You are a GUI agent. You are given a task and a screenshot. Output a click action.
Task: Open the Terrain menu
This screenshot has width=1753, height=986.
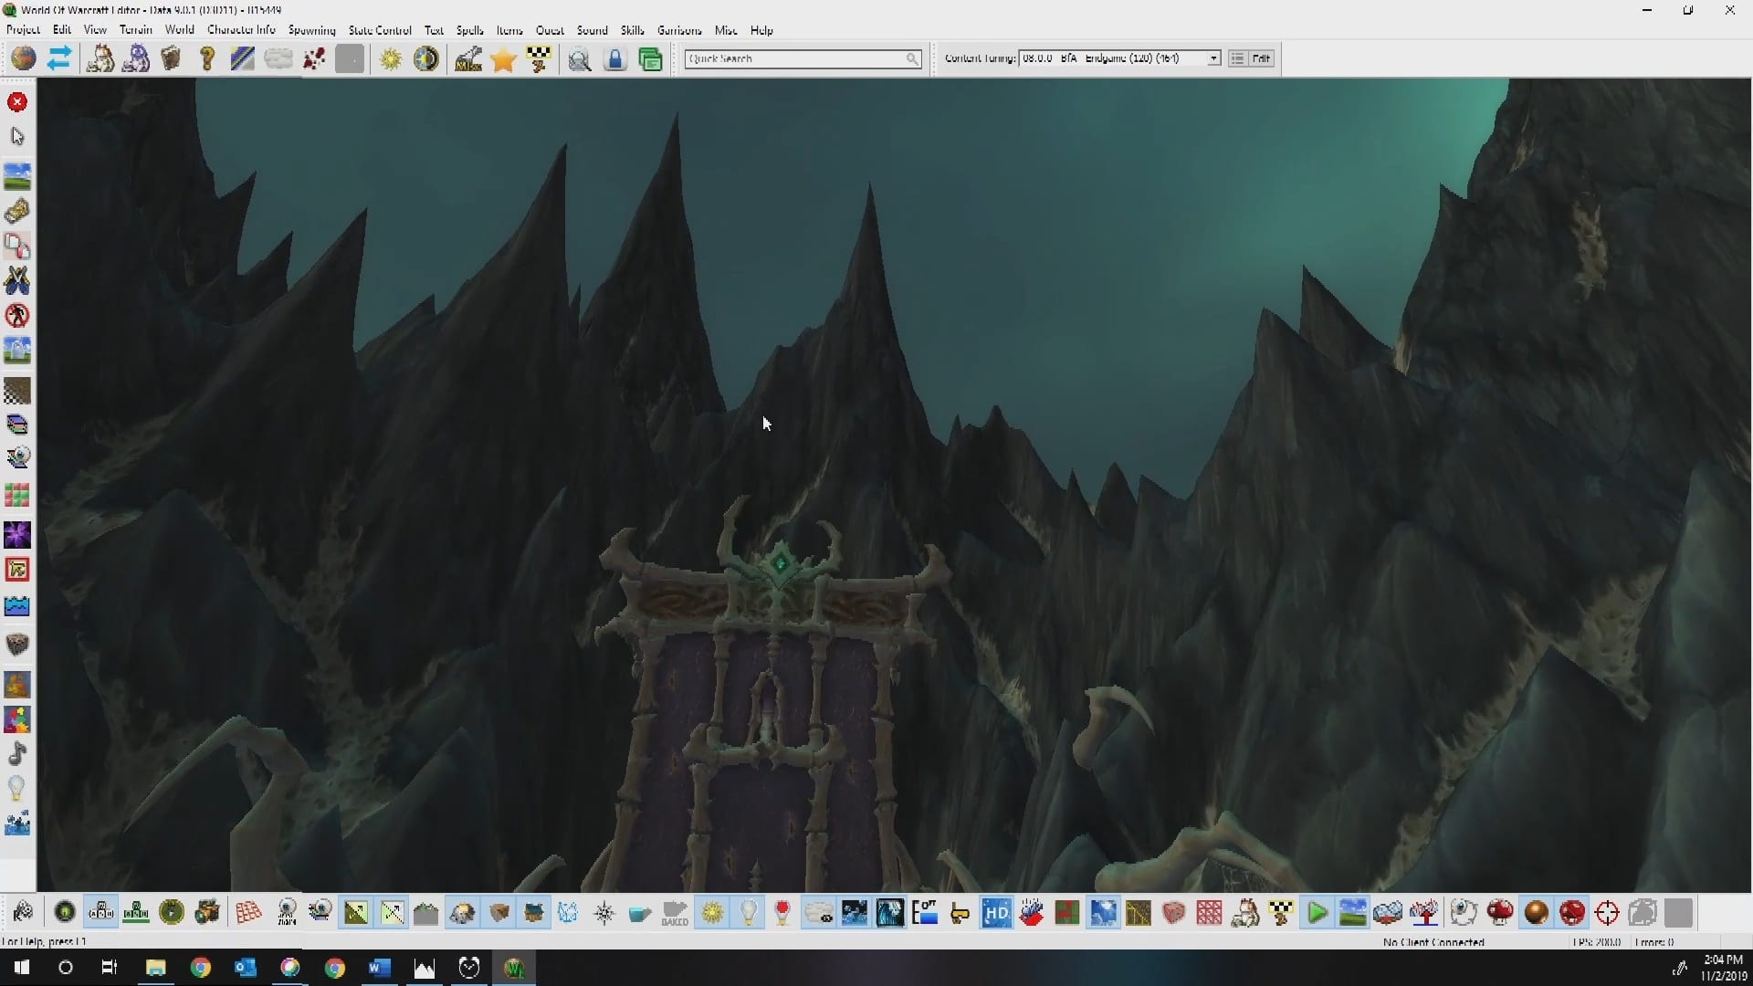coord(135,30)
